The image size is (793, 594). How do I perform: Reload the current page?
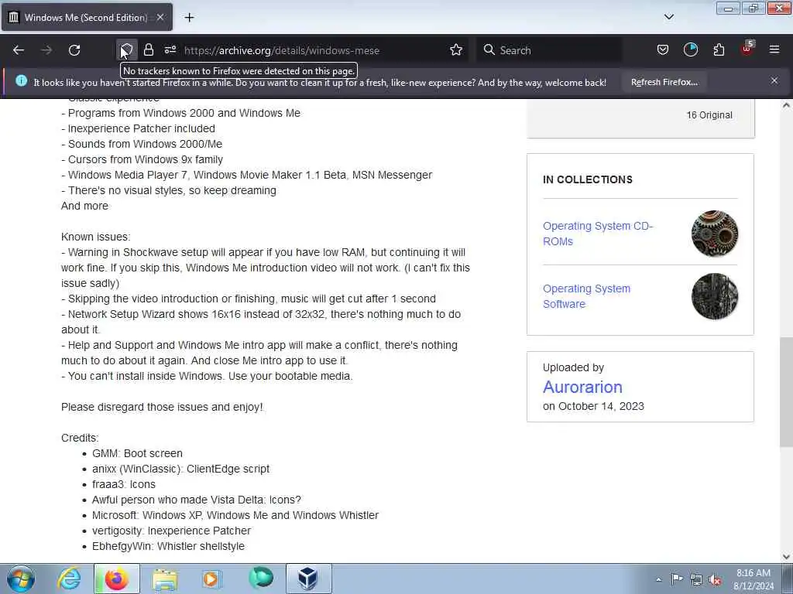74,50
